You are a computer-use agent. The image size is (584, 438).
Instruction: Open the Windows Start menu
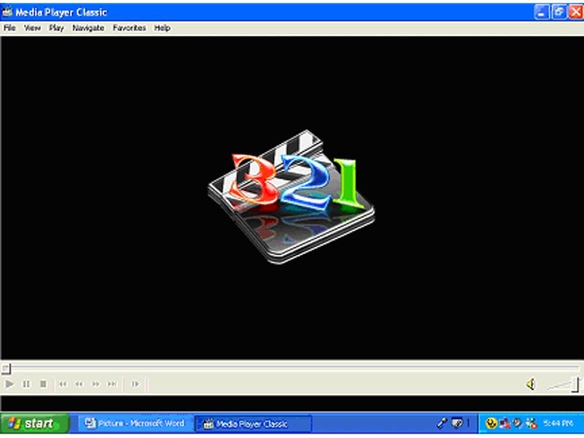(34, 423)
